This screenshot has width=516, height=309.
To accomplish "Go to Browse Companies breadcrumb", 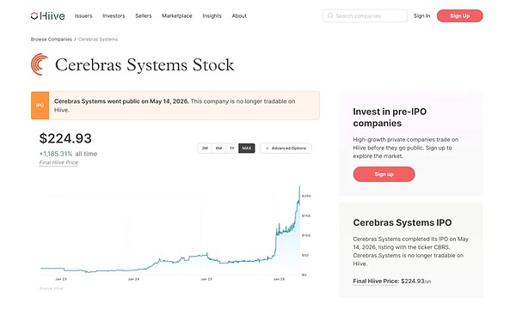I will (52, 39).
